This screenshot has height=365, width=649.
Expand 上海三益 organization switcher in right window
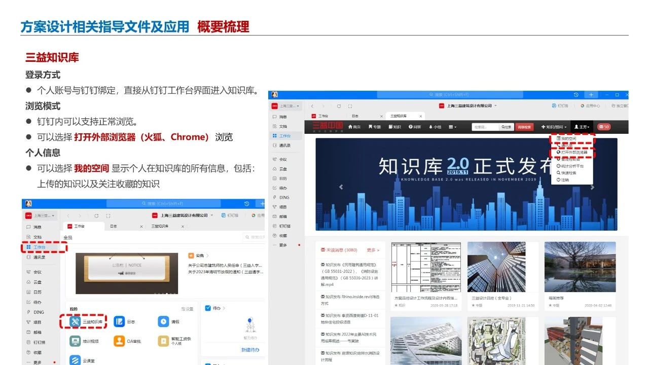pos(287,106)
